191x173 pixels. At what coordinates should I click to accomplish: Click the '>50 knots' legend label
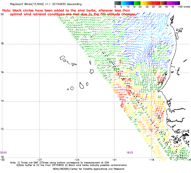tap(184, 7)
